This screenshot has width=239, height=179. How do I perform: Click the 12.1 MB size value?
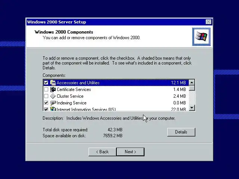[179, 83]
